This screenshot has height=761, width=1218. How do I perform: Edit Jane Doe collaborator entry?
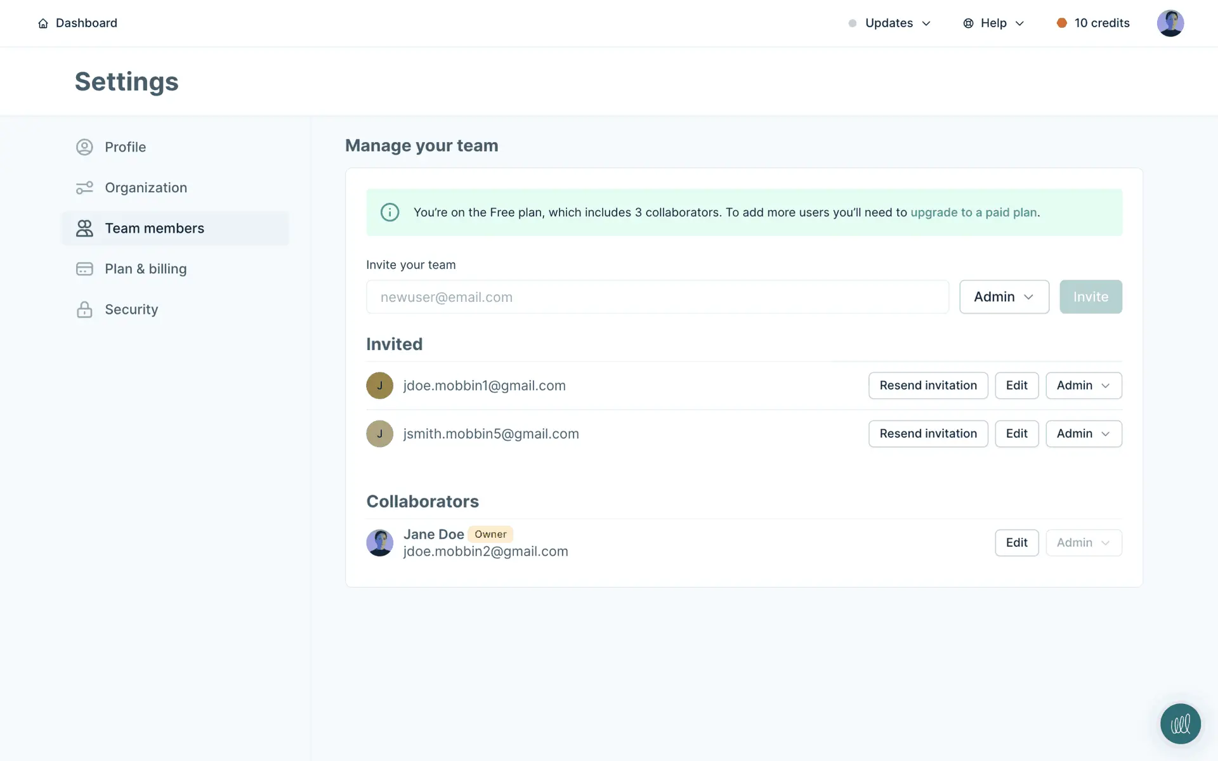click(x=1016, y=543)
